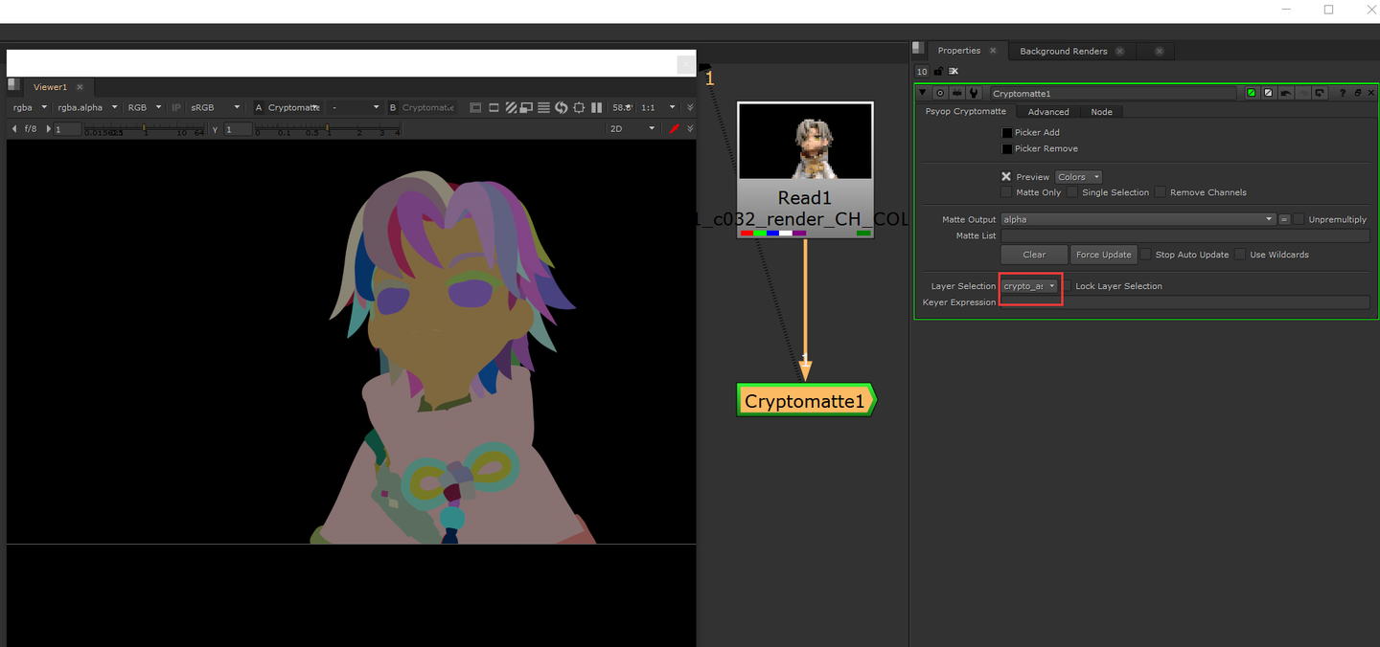Image resolution: width=1380 pixels, height=647 pixels.
Task: Activate the Region of Interest icon in viewer toolbar
Action: (x=579, y=107)
